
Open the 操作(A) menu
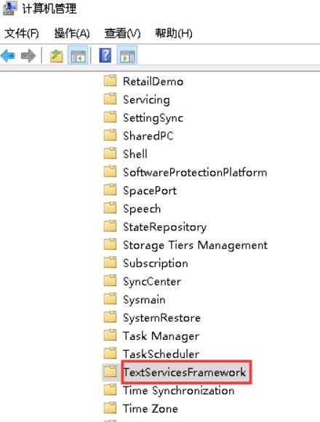(x=72, y=33)
